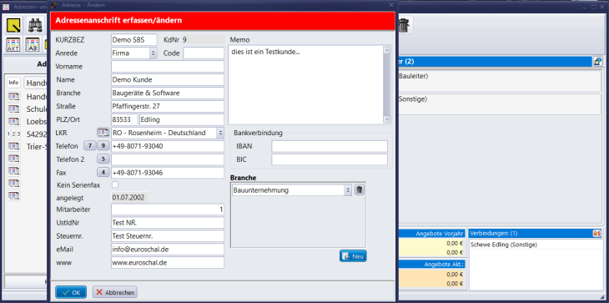The width and height of the screenshot is (609, 303).
Task: Click the www field www.euroschal.de
Action: (168, 263)
